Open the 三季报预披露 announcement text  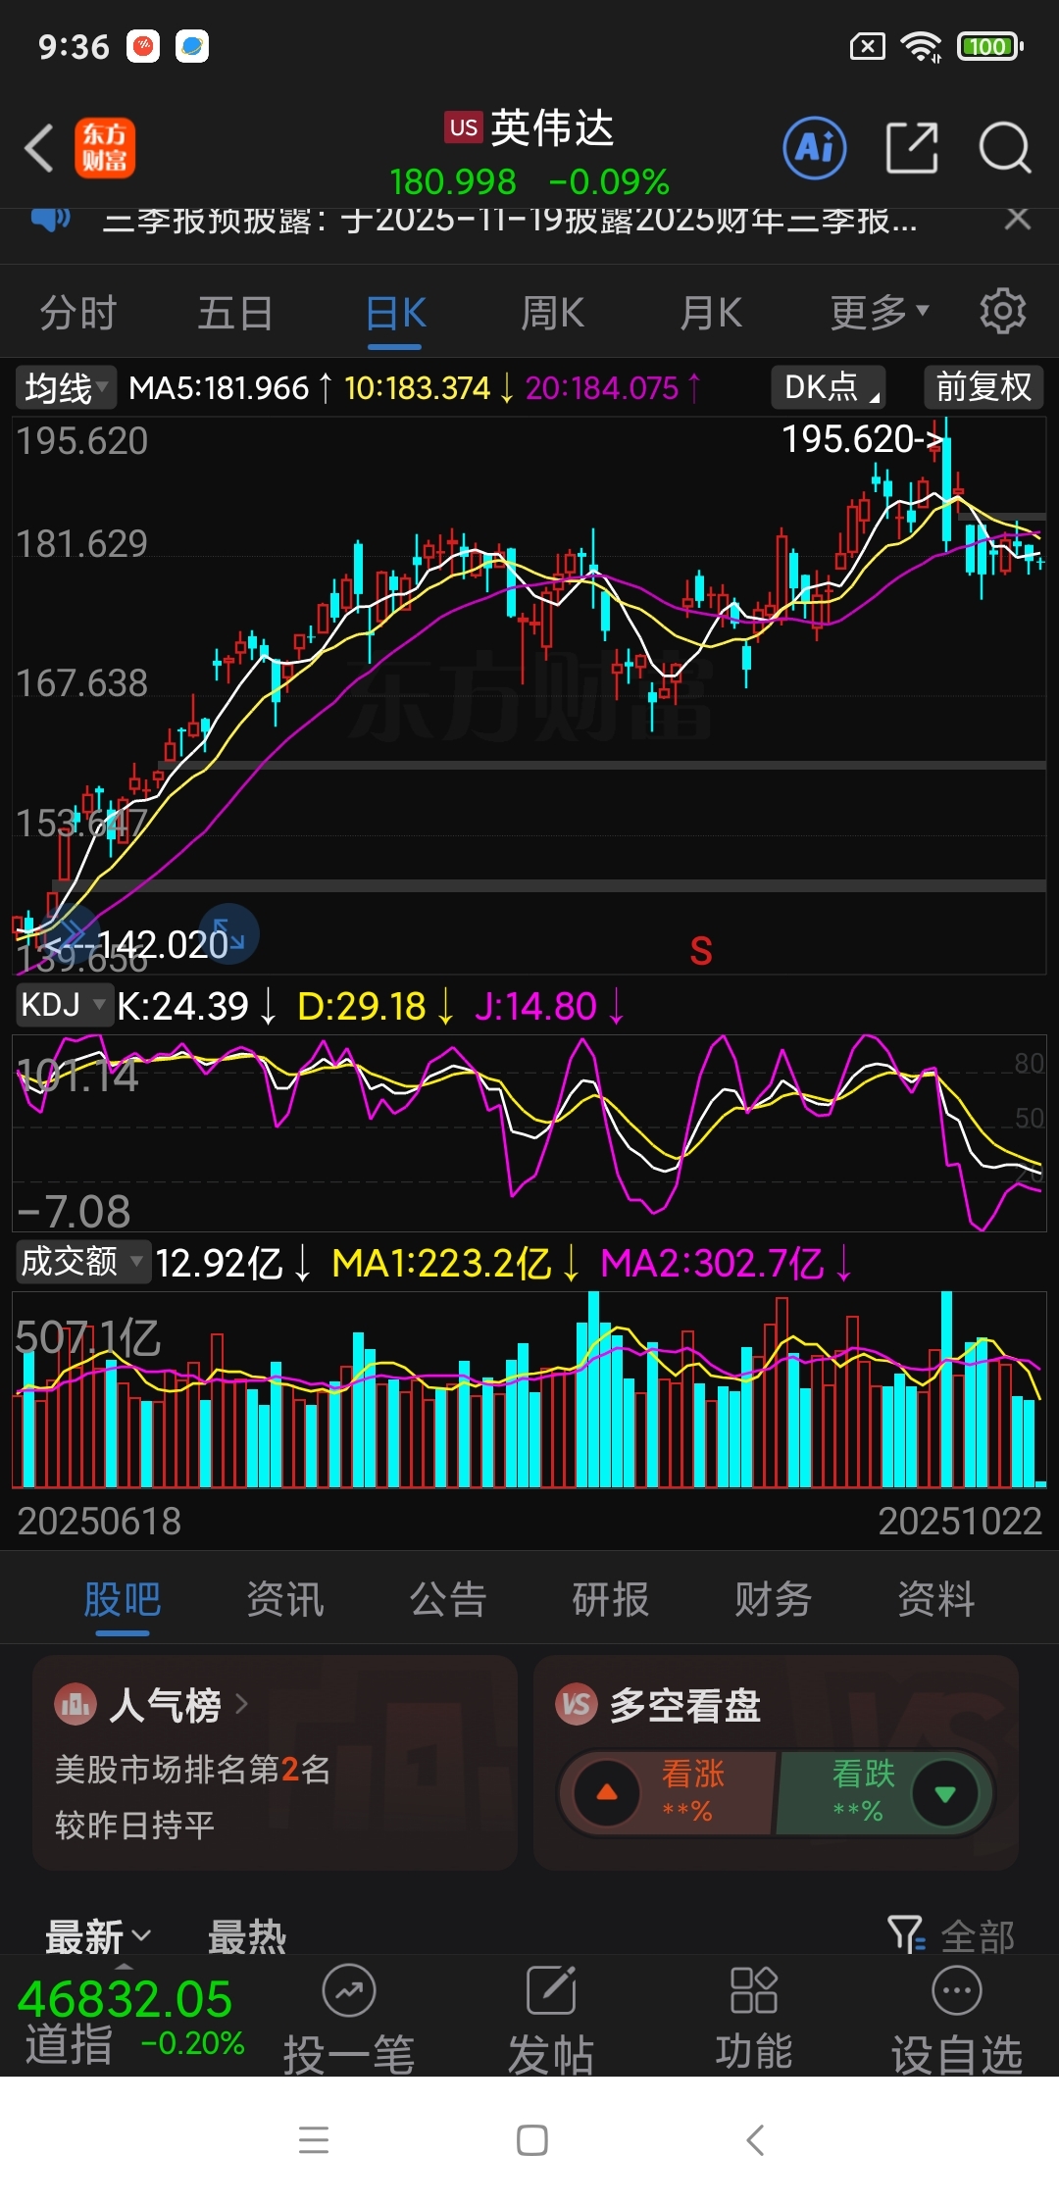[510, 220]
